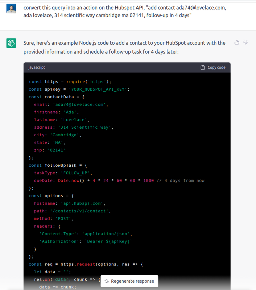Image resolution: width=256 pixels, height=290 pixels.
Task: Click the firstname: 'Ada' code line
Action: point(57,112)
